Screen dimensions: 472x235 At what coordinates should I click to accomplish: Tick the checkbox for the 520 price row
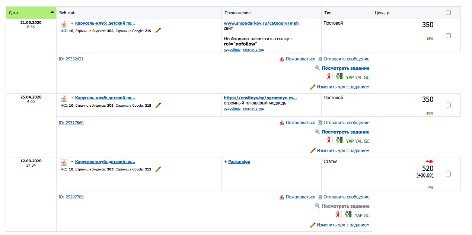448,174
